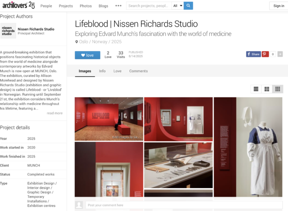Switch to three-column grid view

(277, 89)
